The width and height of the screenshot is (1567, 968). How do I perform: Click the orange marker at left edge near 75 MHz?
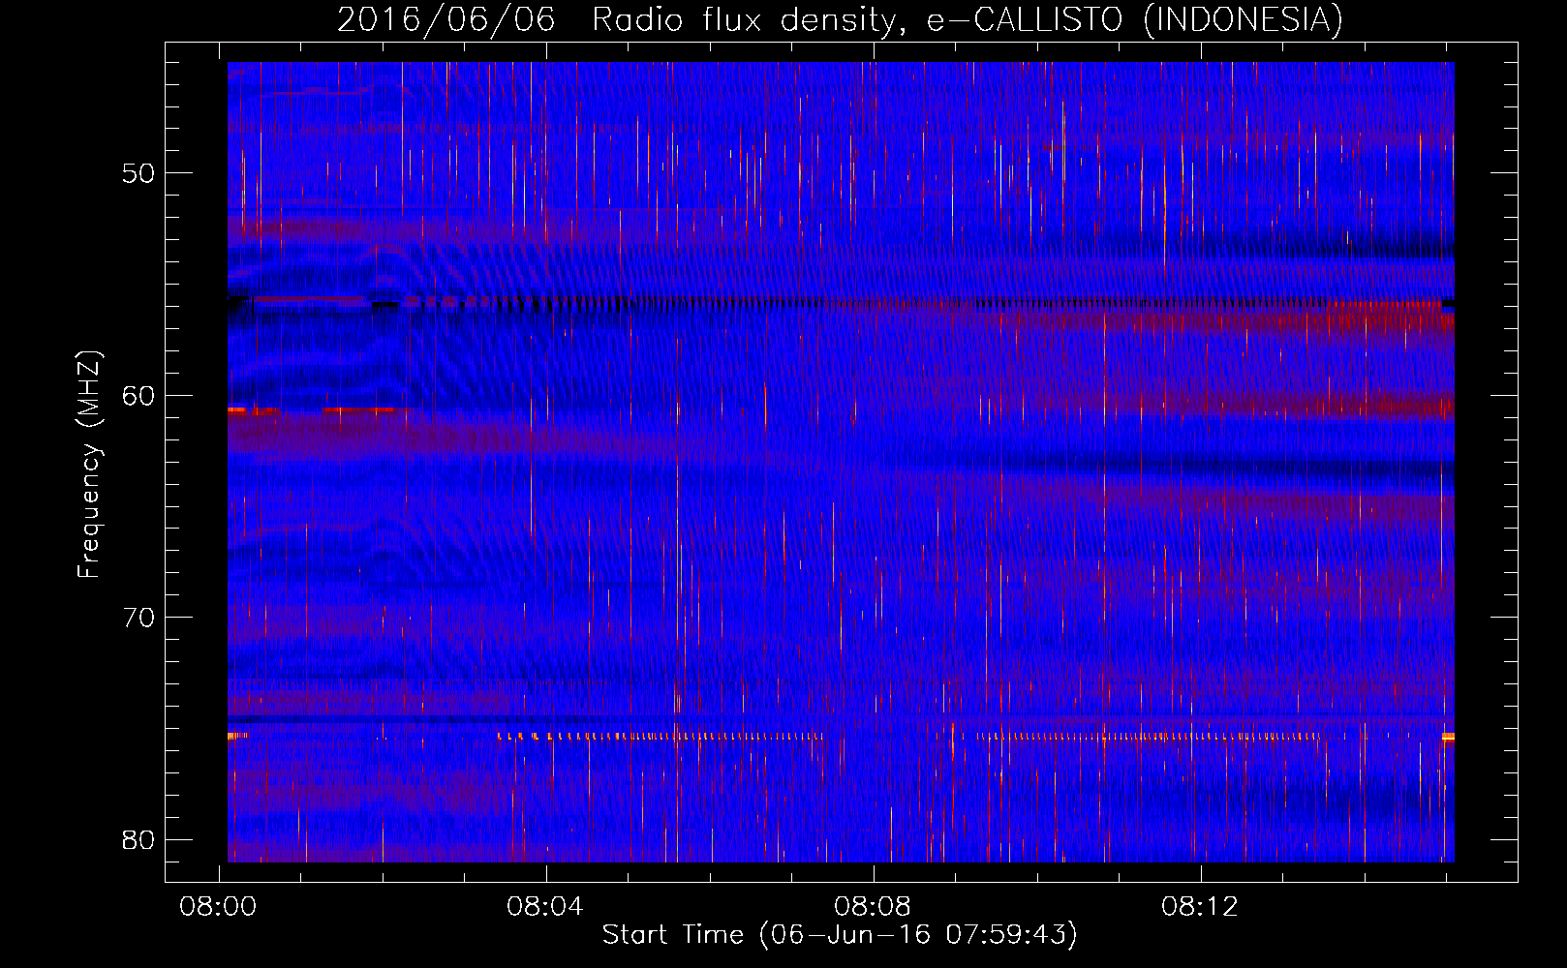237,737
